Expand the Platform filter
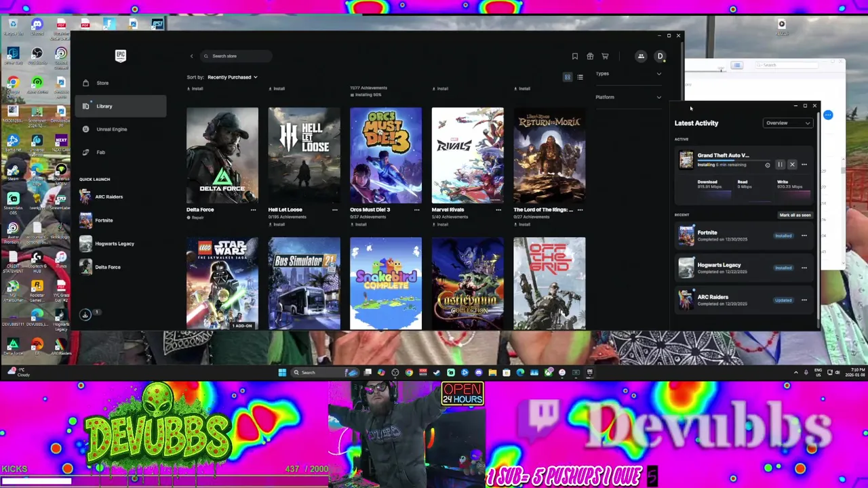 (628, 97)
